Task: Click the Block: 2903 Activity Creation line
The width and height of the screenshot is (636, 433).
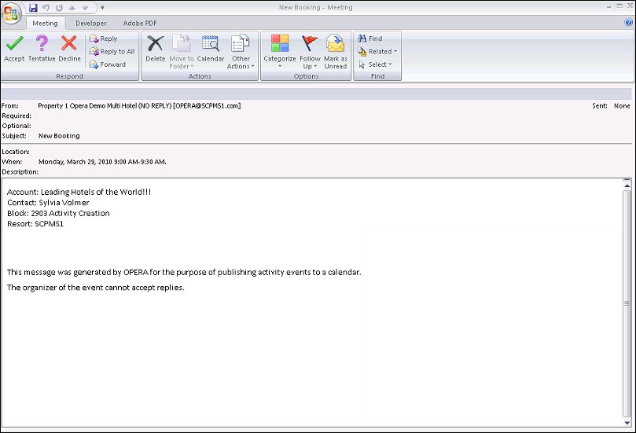Action: 58,213
